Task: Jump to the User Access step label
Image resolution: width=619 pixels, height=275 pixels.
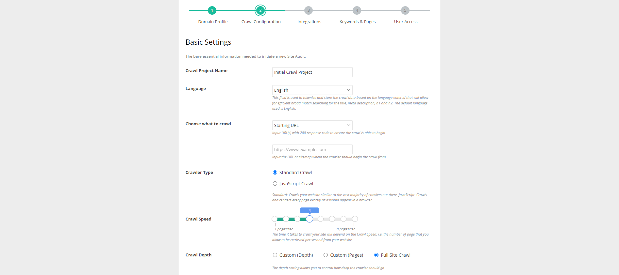Action: point(406,22)
